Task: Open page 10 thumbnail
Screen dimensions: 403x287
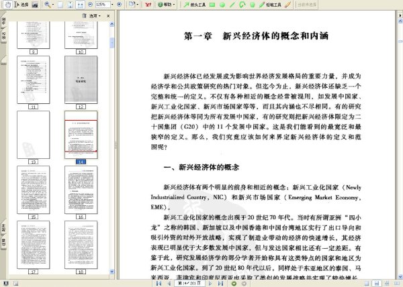Action: pyautogui.click(x=81, y=35)
